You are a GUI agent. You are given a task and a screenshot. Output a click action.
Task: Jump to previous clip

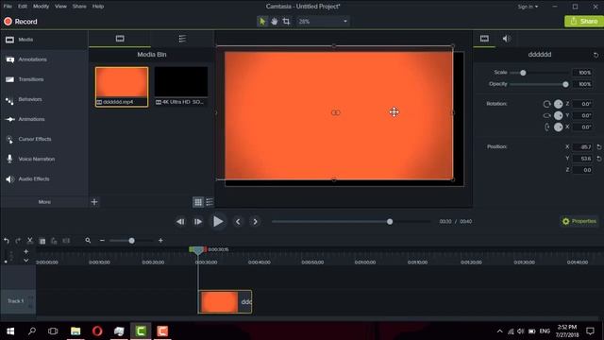click(x=238, y=222)
